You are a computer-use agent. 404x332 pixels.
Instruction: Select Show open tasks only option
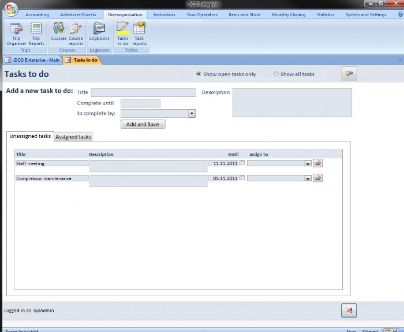199,74
